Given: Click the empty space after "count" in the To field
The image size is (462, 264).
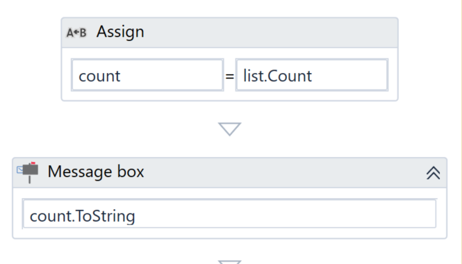Looking at the screenshot, I should pyautogui.click(x=171, y=75).
